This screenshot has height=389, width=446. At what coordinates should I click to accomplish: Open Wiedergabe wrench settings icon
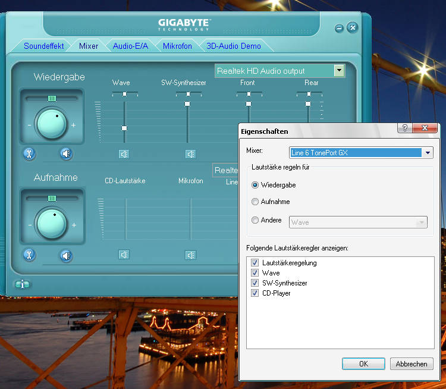[29, 154]
